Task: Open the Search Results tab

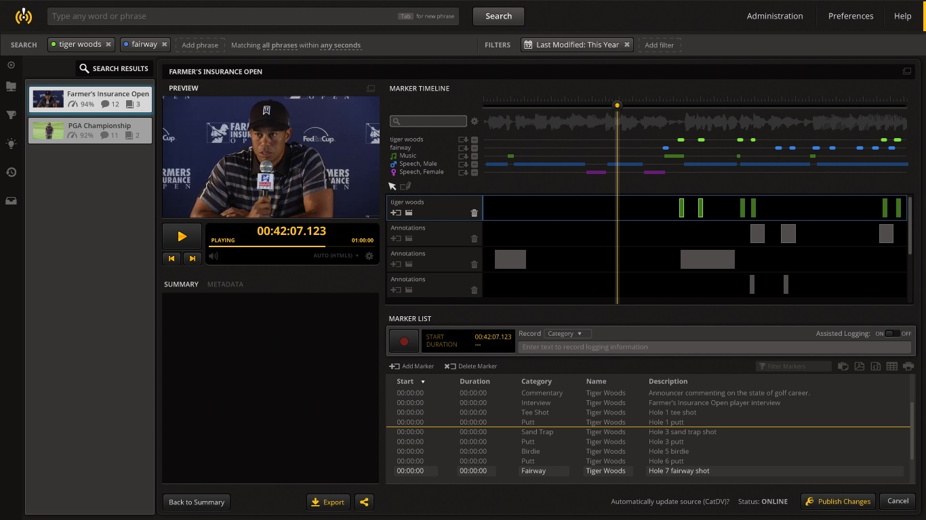Action: 114,68
